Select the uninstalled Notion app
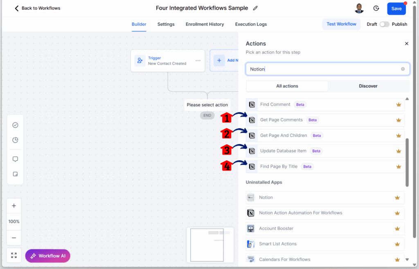 point(325,197)
